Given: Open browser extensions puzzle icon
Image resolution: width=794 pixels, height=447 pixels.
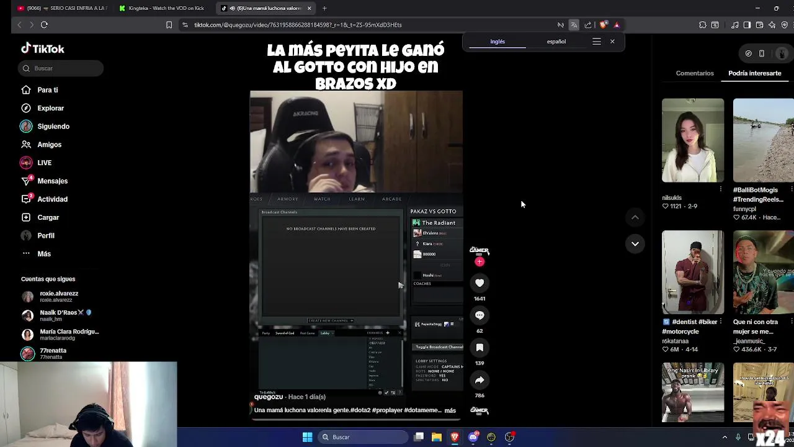Looking at the screenshot, I should pyautogui.click(x=703, y=25).
